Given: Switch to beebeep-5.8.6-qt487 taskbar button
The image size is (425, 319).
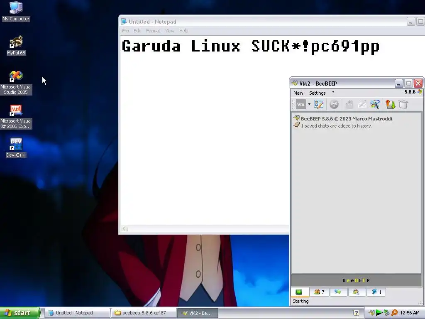Looking at the screenshot, I should point(143,313).
